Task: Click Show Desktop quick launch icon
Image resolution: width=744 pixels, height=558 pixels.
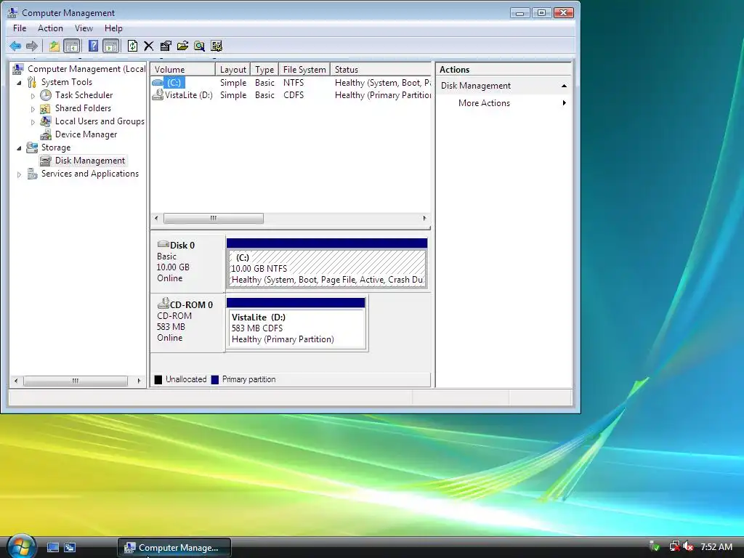Action: [x=52, y=548]
